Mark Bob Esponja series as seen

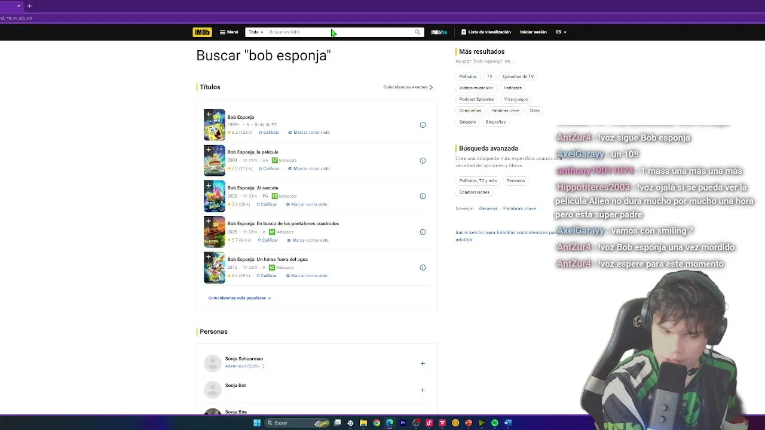309,133
